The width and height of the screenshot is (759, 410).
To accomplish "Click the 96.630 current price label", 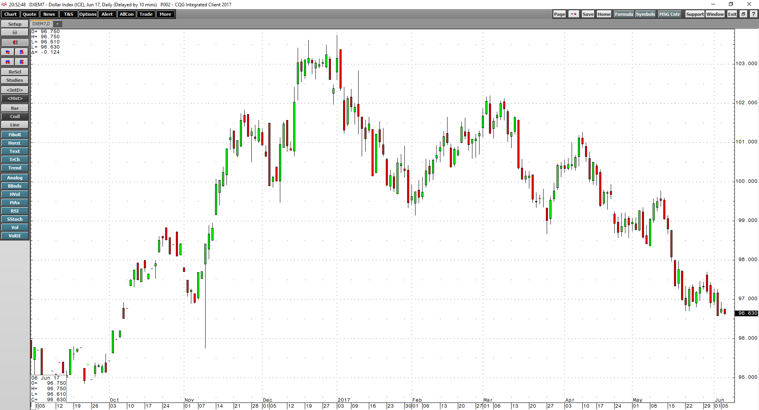I will [747, 313].
